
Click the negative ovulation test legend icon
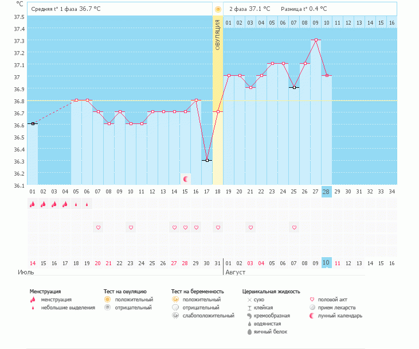[107, 308]
